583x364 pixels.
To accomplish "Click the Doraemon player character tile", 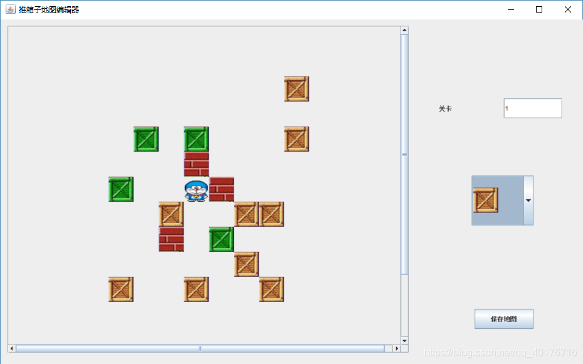I will click(x=196, y=191).
